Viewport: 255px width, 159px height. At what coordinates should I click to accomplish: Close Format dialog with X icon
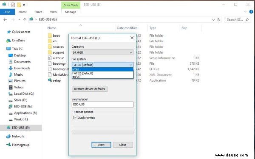tap(132, 38)
